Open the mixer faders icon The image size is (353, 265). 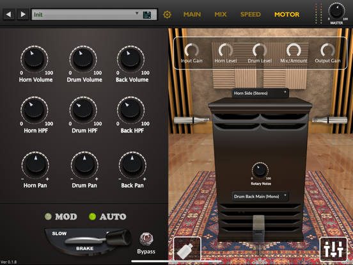coord(333,249)
